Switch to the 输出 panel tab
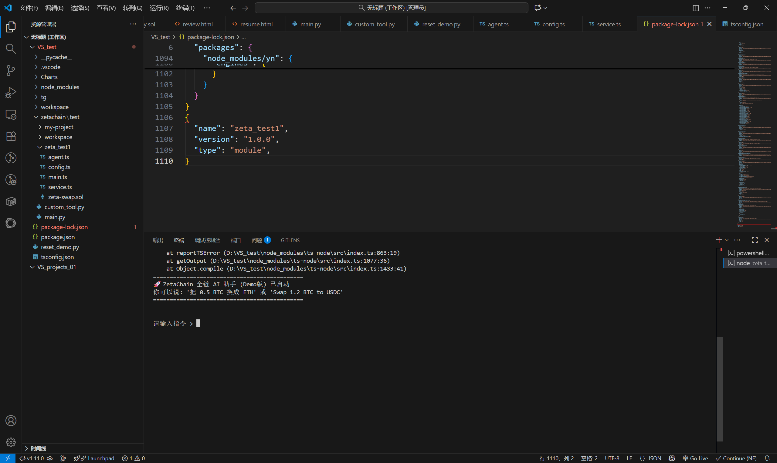This screenshot has height=463, width=777. tap(158, 240)
